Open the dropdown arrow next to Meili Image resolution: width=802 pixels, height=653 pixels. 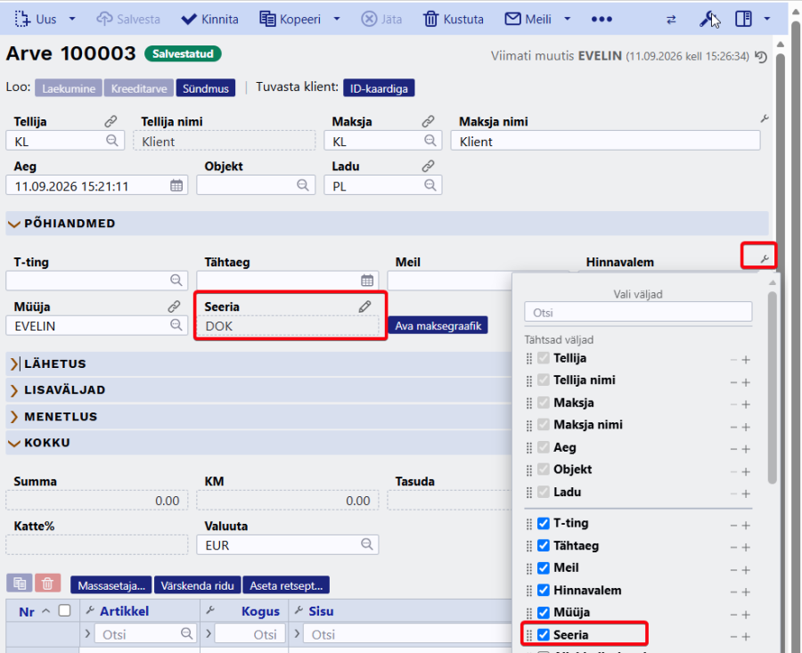pyautogui.click(x=568, y=19)
